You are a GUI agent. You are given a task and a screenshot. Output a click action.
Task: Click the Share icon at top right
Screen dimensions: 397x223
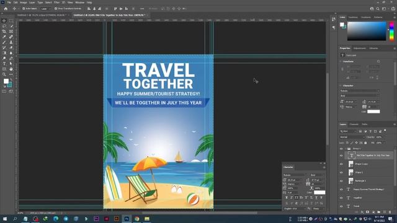393,9
